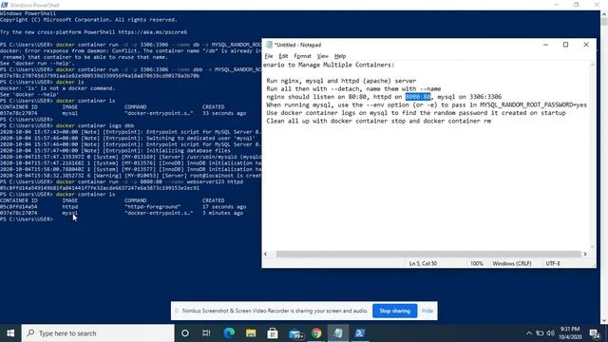Click Notepad's horizontal scrollbar thumb

point(428,254)
